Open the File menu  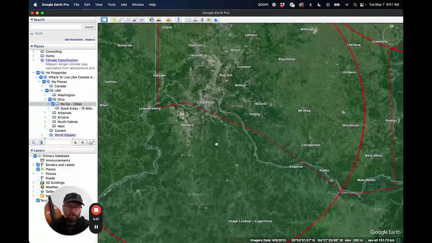(x=77, y=5)
